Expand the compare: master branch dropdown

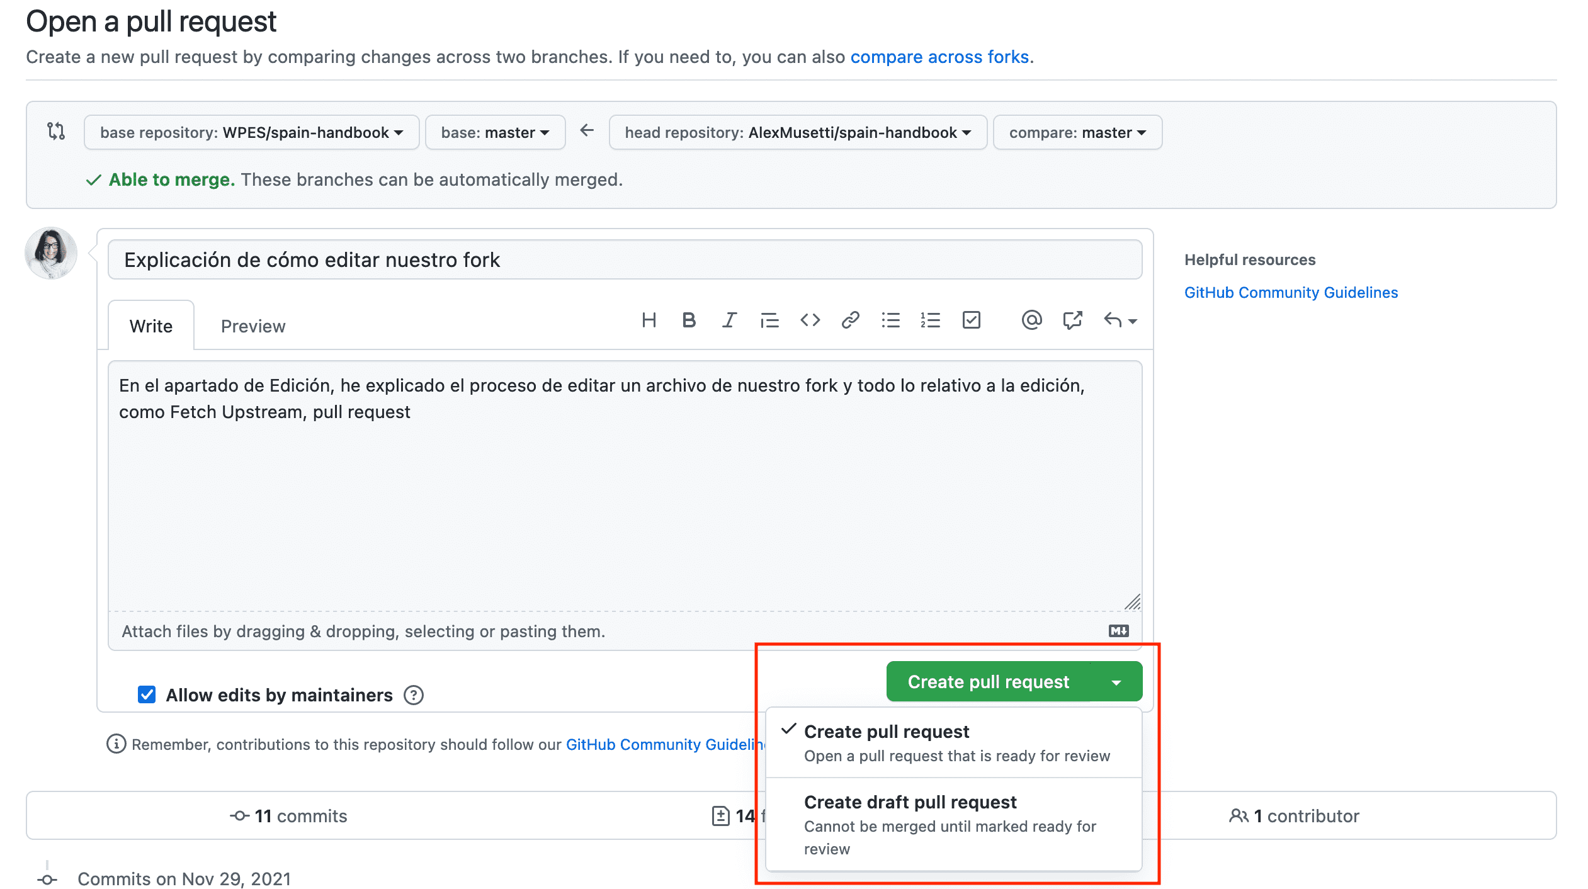click(1077, 132)
